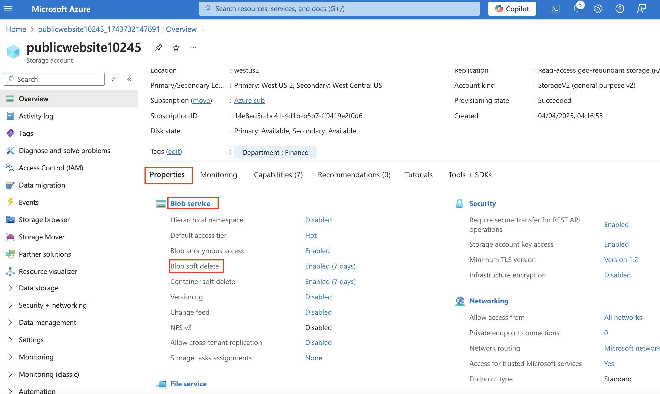This screenshot has height=394, width=660.
Task: Expand the Automation group
Action: click(10, 391)
